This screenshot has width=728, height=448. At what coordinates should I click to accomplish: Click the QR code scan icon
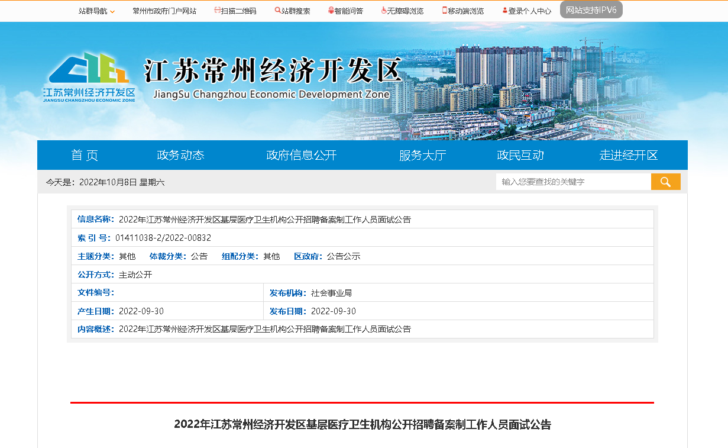(217, 11)
